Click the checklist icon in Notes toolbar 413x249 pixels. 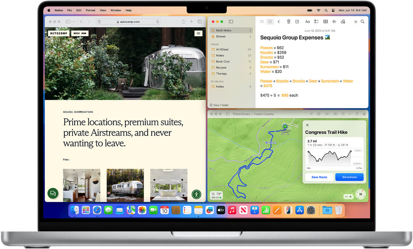coord(316,22)
